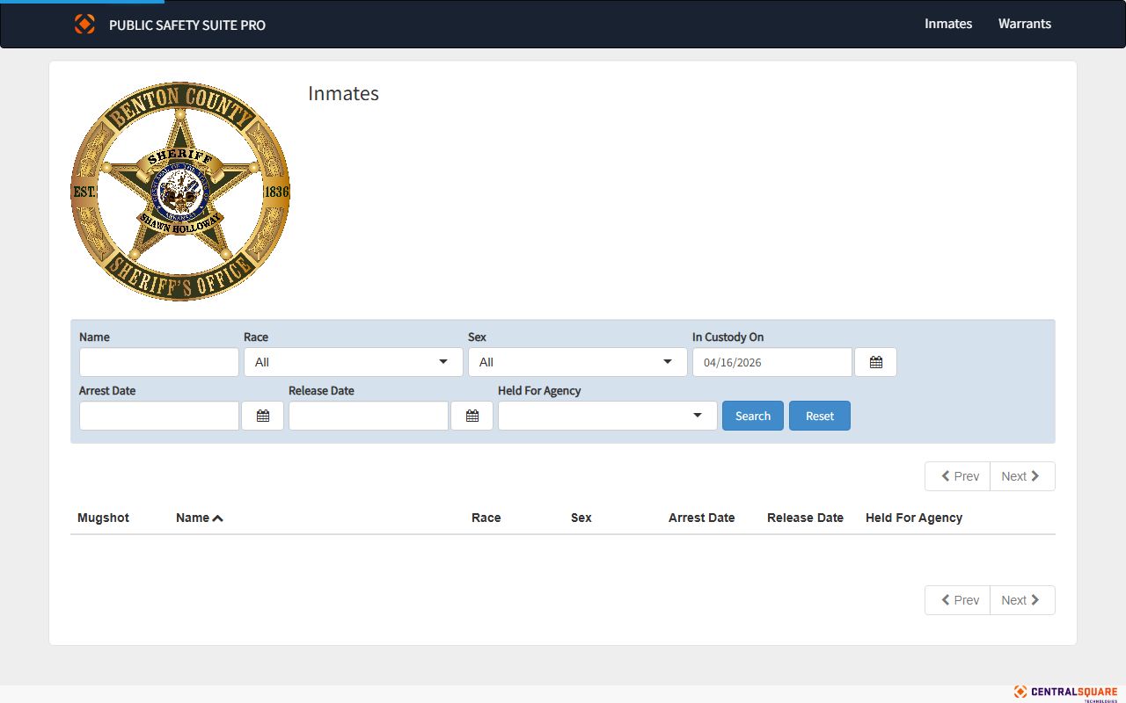Image resolution: width=1126 pixels, height=703 pixels.
Task: Click the bottom Next page button
Action: [x=1021, y=600]
